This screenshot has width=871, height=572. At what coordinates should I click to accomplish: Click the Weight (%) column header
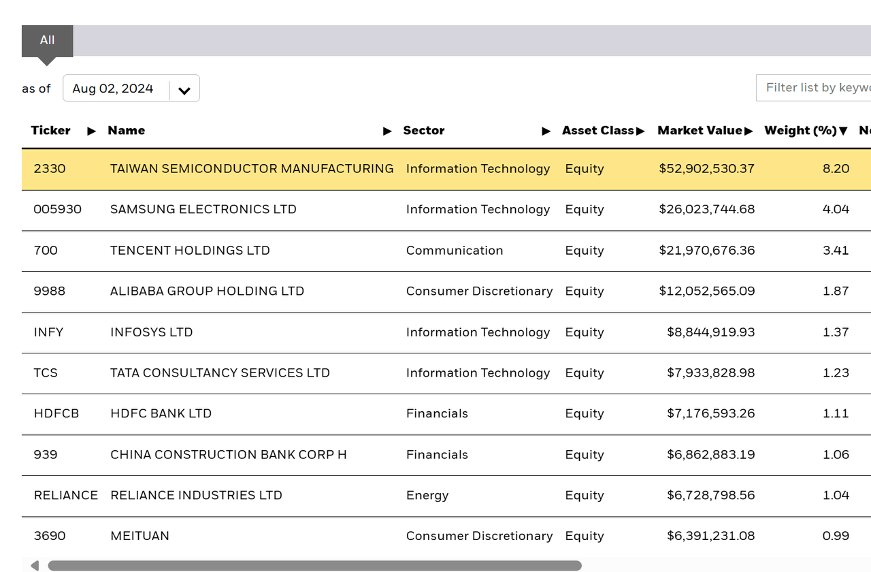(800, 130)
